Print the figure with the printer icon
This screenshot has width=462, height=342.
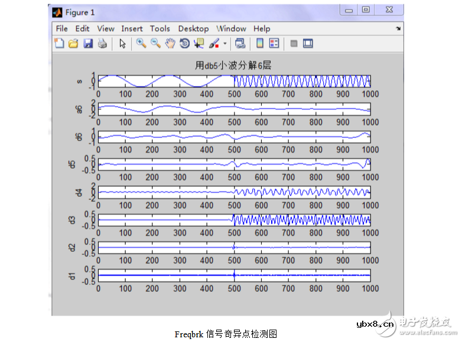102,44
